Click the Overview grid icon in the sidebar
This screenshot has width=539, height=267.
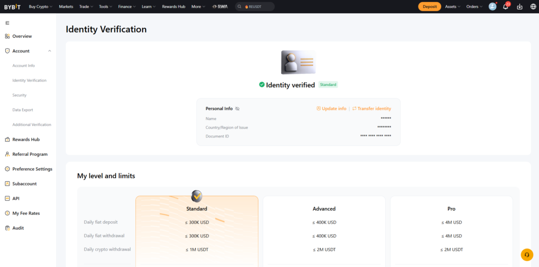7,36
